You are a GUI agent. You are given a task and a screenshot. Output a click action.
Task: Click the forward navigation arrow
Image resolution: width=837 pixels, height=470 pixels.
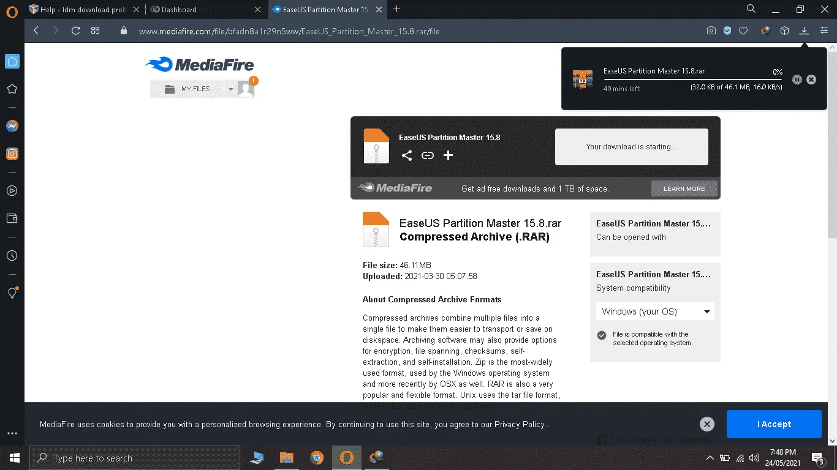pos(56,31)
